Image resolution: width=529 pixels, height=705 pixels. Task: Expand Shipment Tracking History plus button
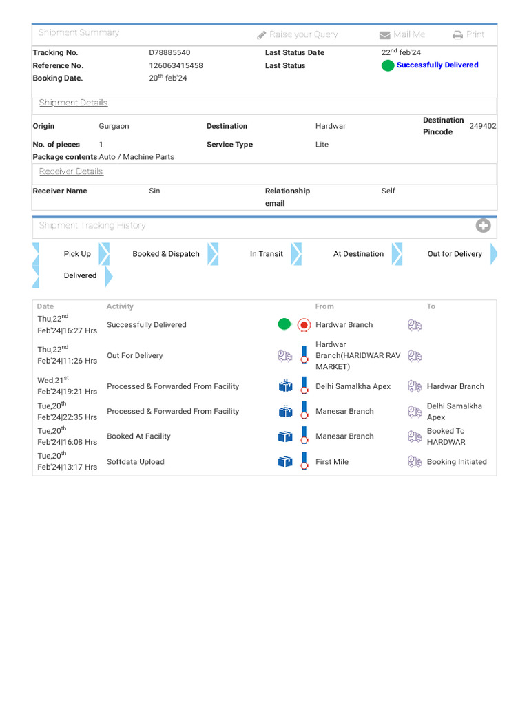tap(484, 225)
